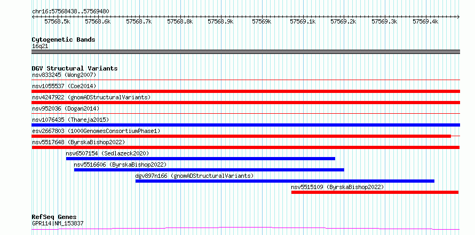Click the gray 16q21 cytogenetic band bar

click(x=246, y=52)
